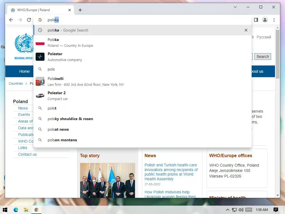Select the pols search suggestion
Image resolution: width=285 pixels, height=214 pixels.
coord(142,69)
